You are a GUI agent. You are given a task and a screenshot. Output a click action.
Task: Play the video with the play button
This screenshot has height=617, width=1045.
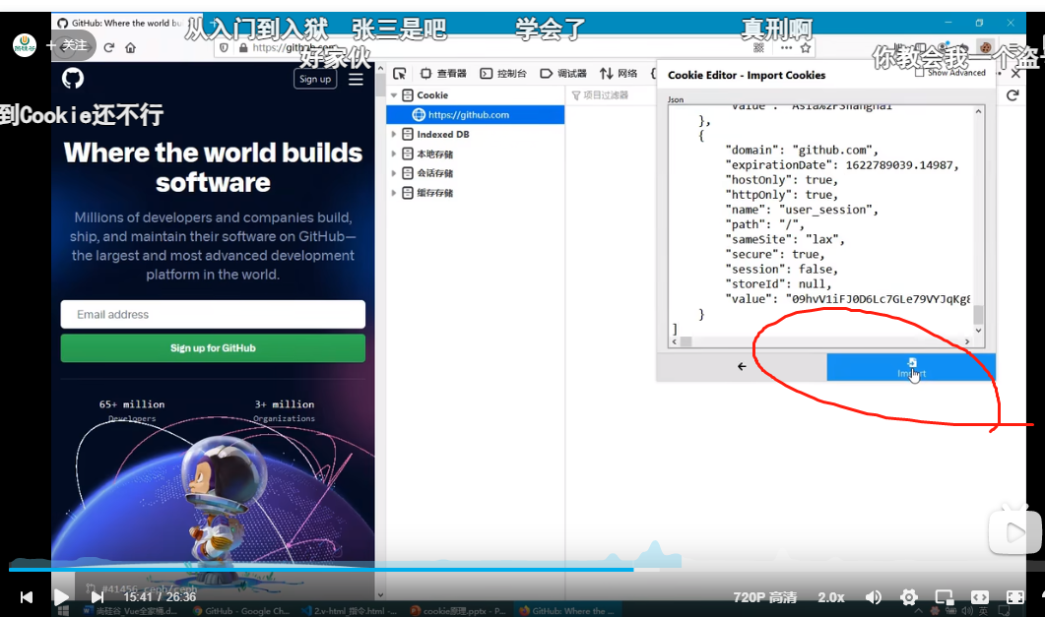tap(61, 597)
